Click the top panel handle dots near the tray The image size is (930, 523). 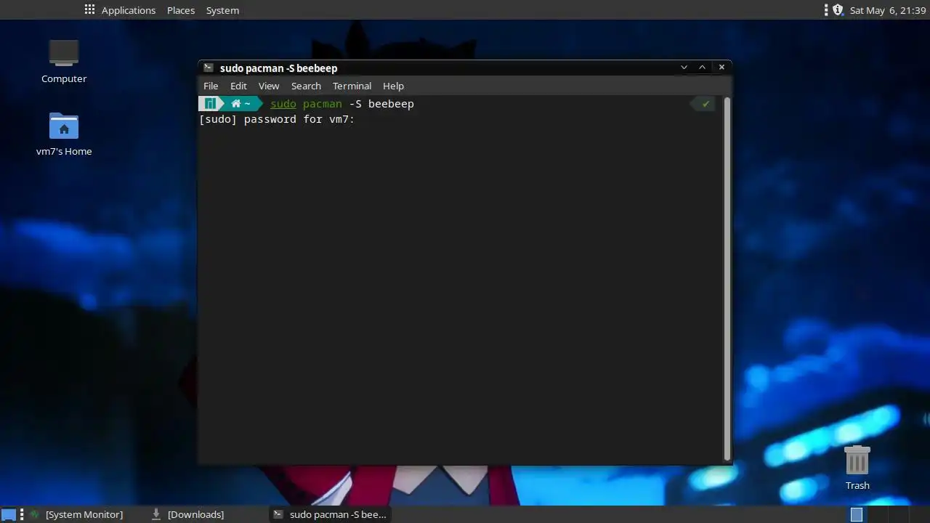[826, 10]
